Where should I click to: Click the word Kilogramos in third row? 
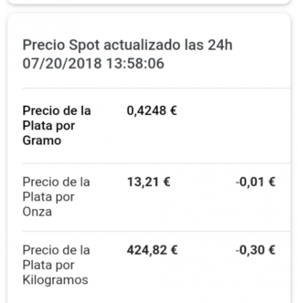(x=55, y=280)
